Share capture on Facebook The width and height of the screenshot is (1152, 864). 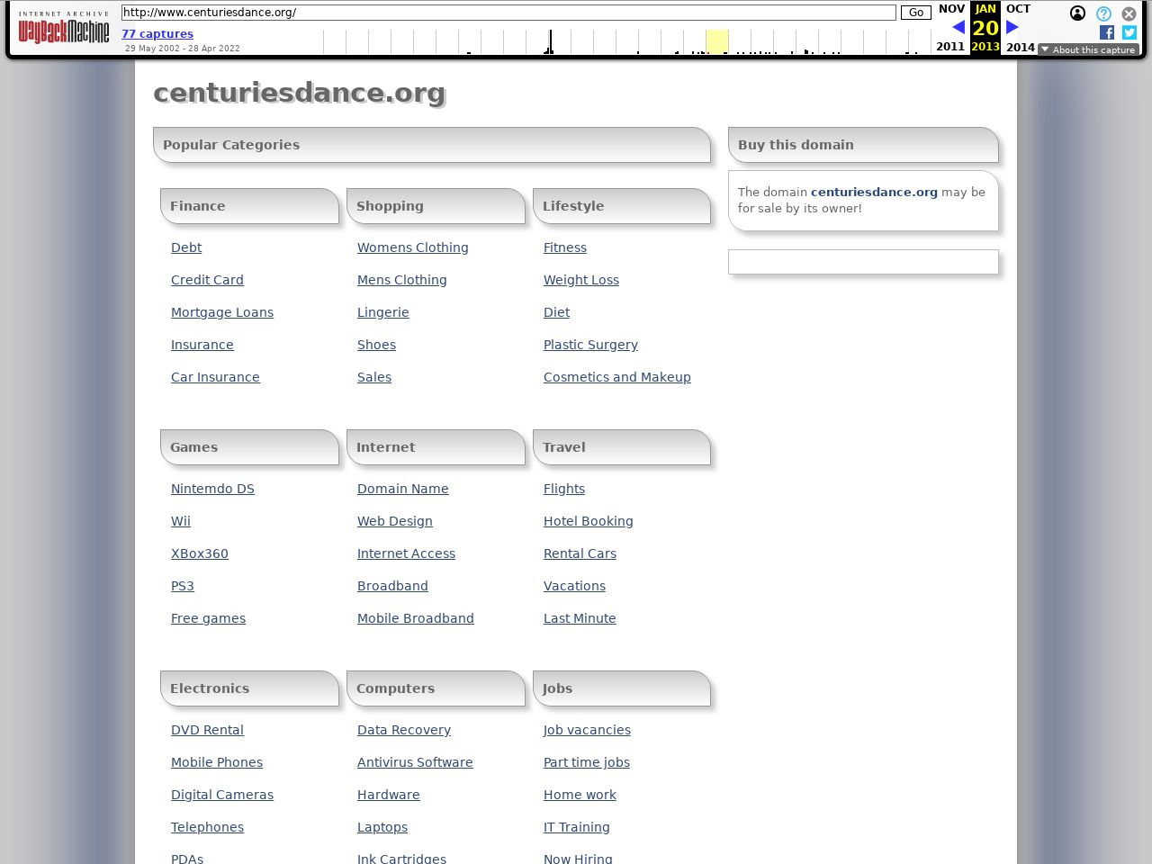coord(1107,32)
